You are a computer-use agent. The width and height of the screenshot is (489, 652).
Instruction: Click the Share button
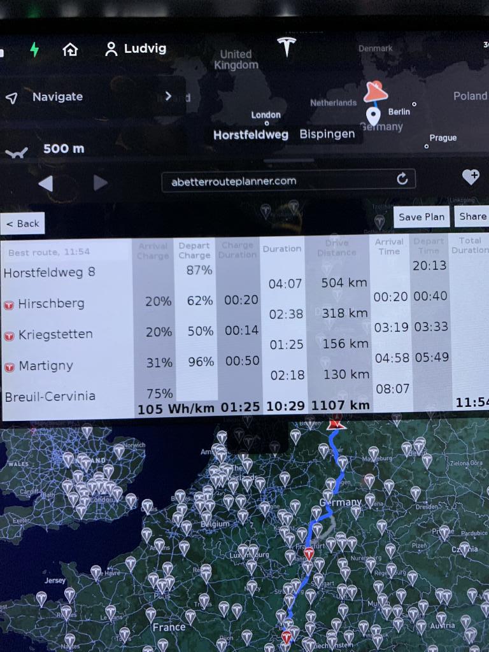472,216
